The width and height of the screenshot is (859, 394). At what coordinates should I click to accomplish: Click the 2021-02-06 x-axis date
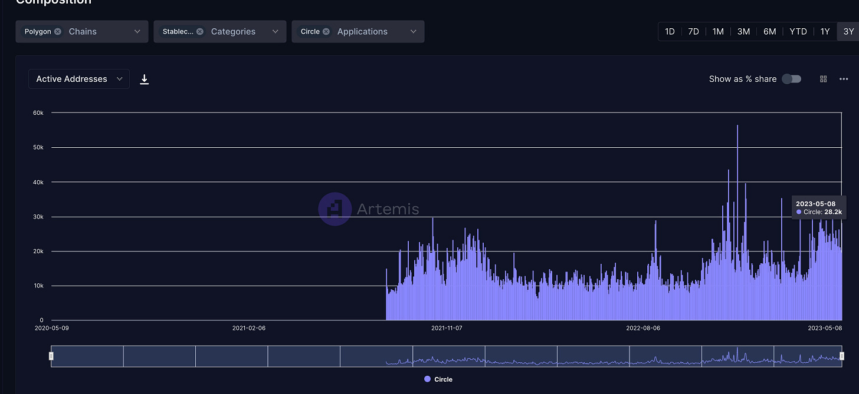tap(249, 328)
